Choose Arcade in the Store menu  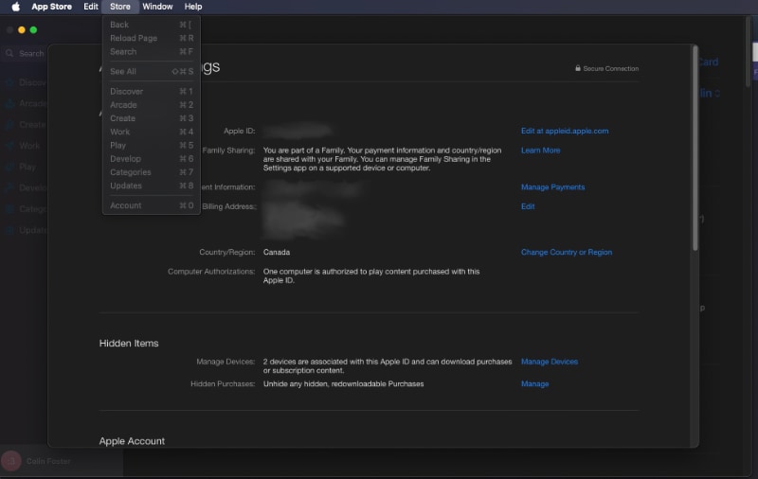tap(152, 105)
